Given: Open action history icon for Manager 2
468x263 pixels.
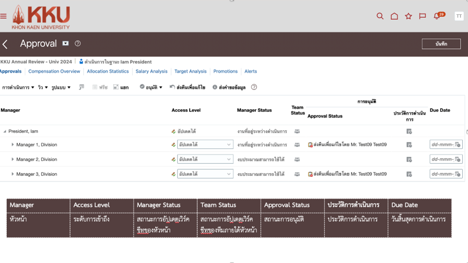Looking at the screenshot, I should tap(409, 160).
